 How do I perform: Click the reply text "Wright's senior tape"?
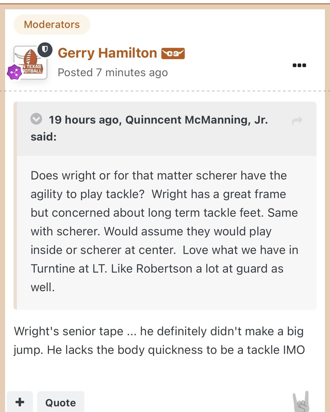point(69,331)
